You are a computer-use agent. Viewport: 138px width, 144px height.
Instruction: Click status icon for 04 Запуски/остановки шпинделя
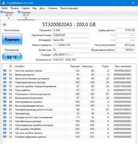[x=5, y=79]
